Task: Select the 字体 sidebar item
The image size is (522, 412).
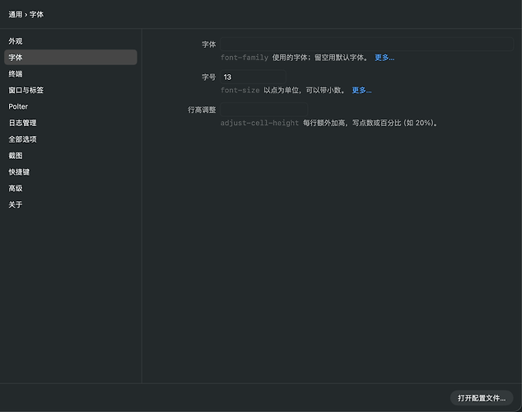Action: pyautogui.click(x=70, y=58)
